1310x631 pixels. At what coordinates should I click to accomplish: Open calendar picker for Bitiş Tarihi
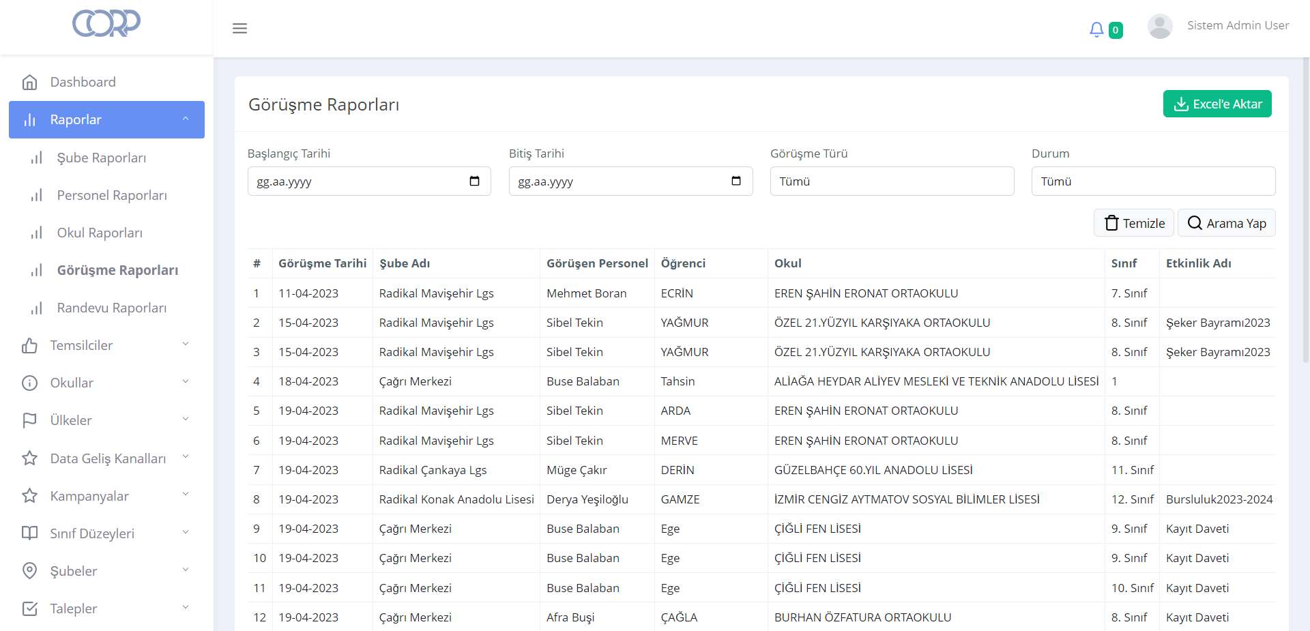tap(736, 181)
